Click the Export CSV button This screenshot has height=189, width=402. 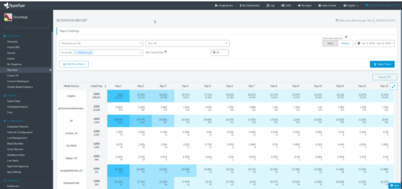[x=385, y=77]
